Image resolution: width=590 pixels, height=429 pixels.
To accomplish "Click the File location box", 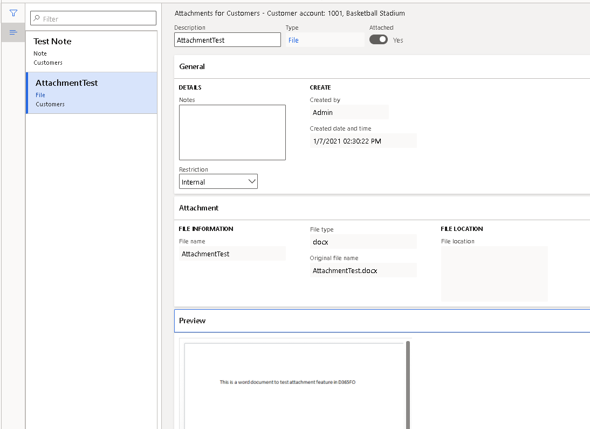I will [x=494, y=274].
